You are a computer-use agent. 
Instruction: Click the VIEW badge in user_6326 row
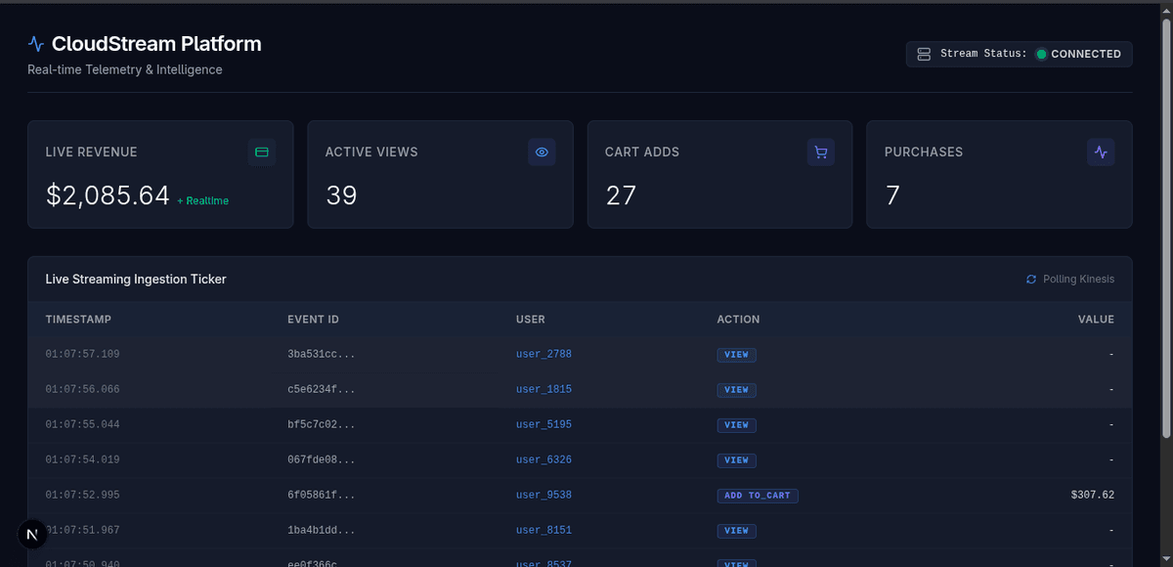tap(736, 460)
